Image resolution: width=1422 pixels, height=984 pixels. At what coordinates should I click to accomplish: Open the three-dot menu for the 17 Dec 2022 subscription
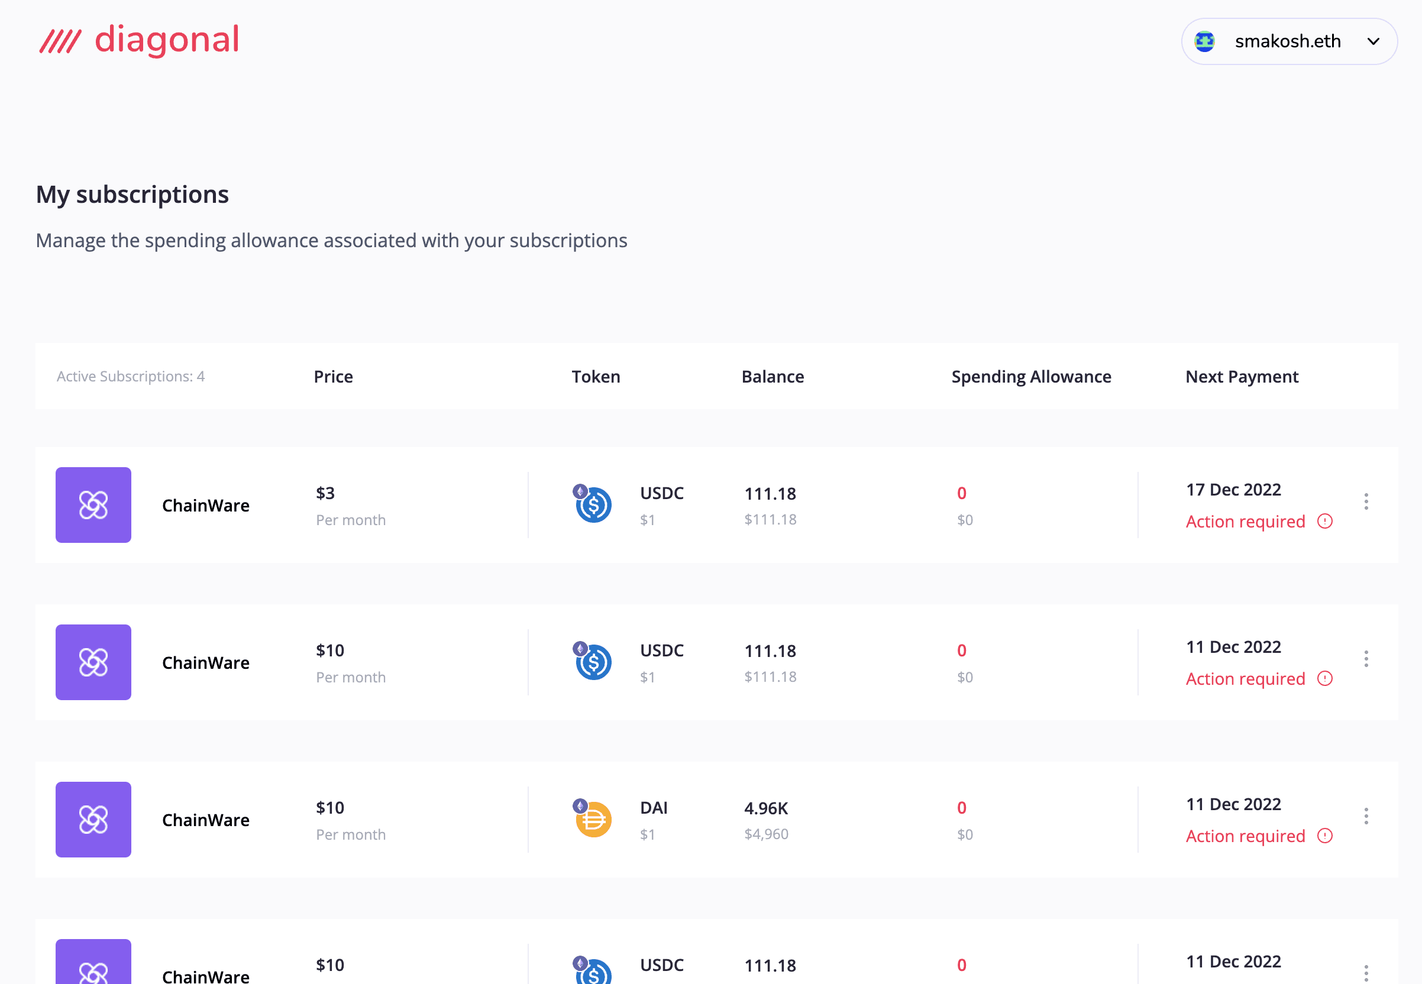click(x=1366, y=502)
